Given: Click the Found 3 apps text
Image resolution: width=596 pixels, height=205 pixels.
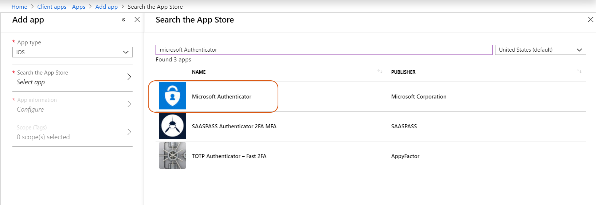Looking at the screenshot, I should pos(173,60).
